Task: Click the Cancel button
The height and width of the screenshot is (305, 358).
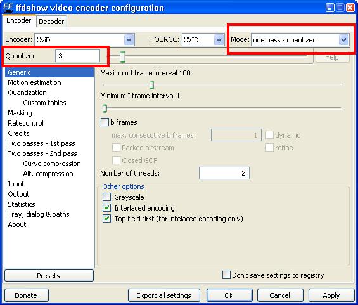Action: (x=280, y=295)
